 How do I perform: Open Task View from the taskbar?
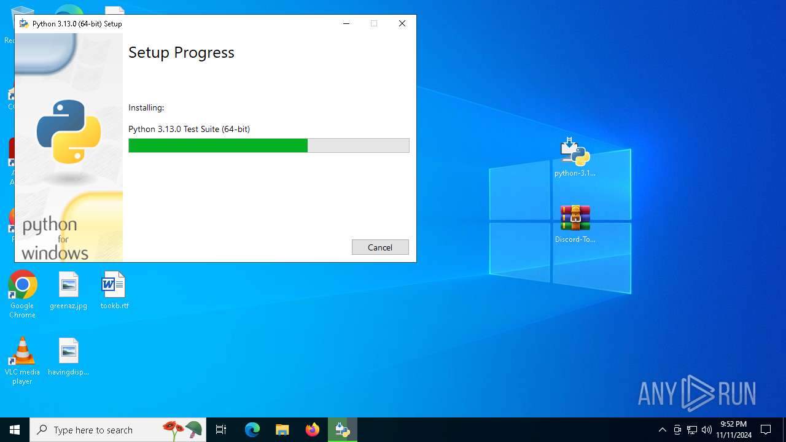[221, 430]
